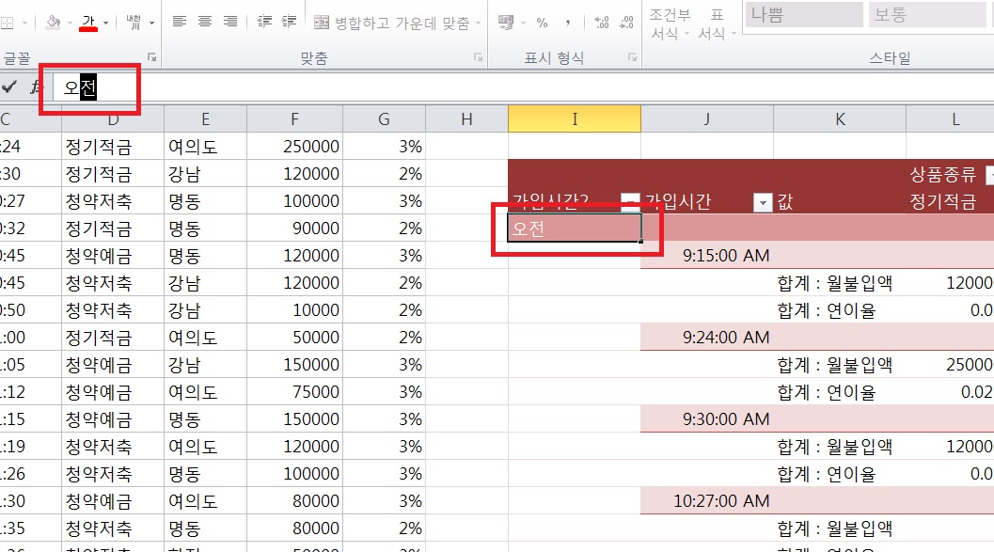Click the align right icon
This screenshot has width=994, height=552.
(x=230, y=22)
